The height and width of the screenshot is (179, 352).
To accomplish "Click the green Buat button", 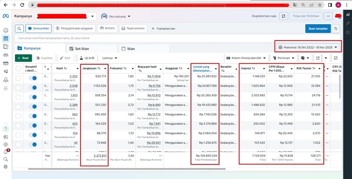I will 23,58.
